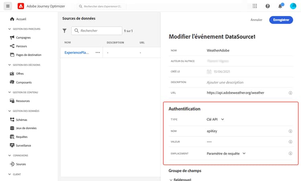Go to Accueil in the sidebar
Screen dimensions: 301x181
pyautogui.click(x=21, y=19)
